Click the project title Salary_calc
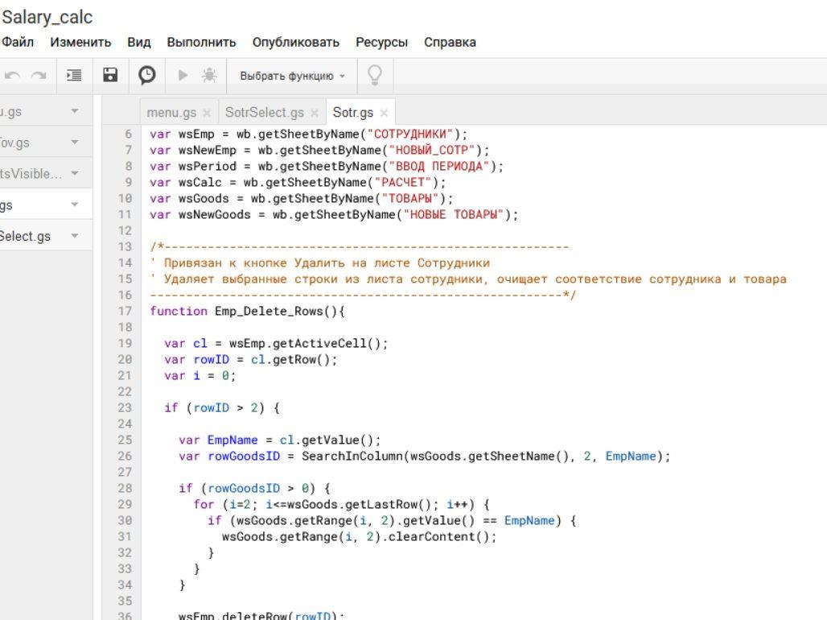 (47, 18)
